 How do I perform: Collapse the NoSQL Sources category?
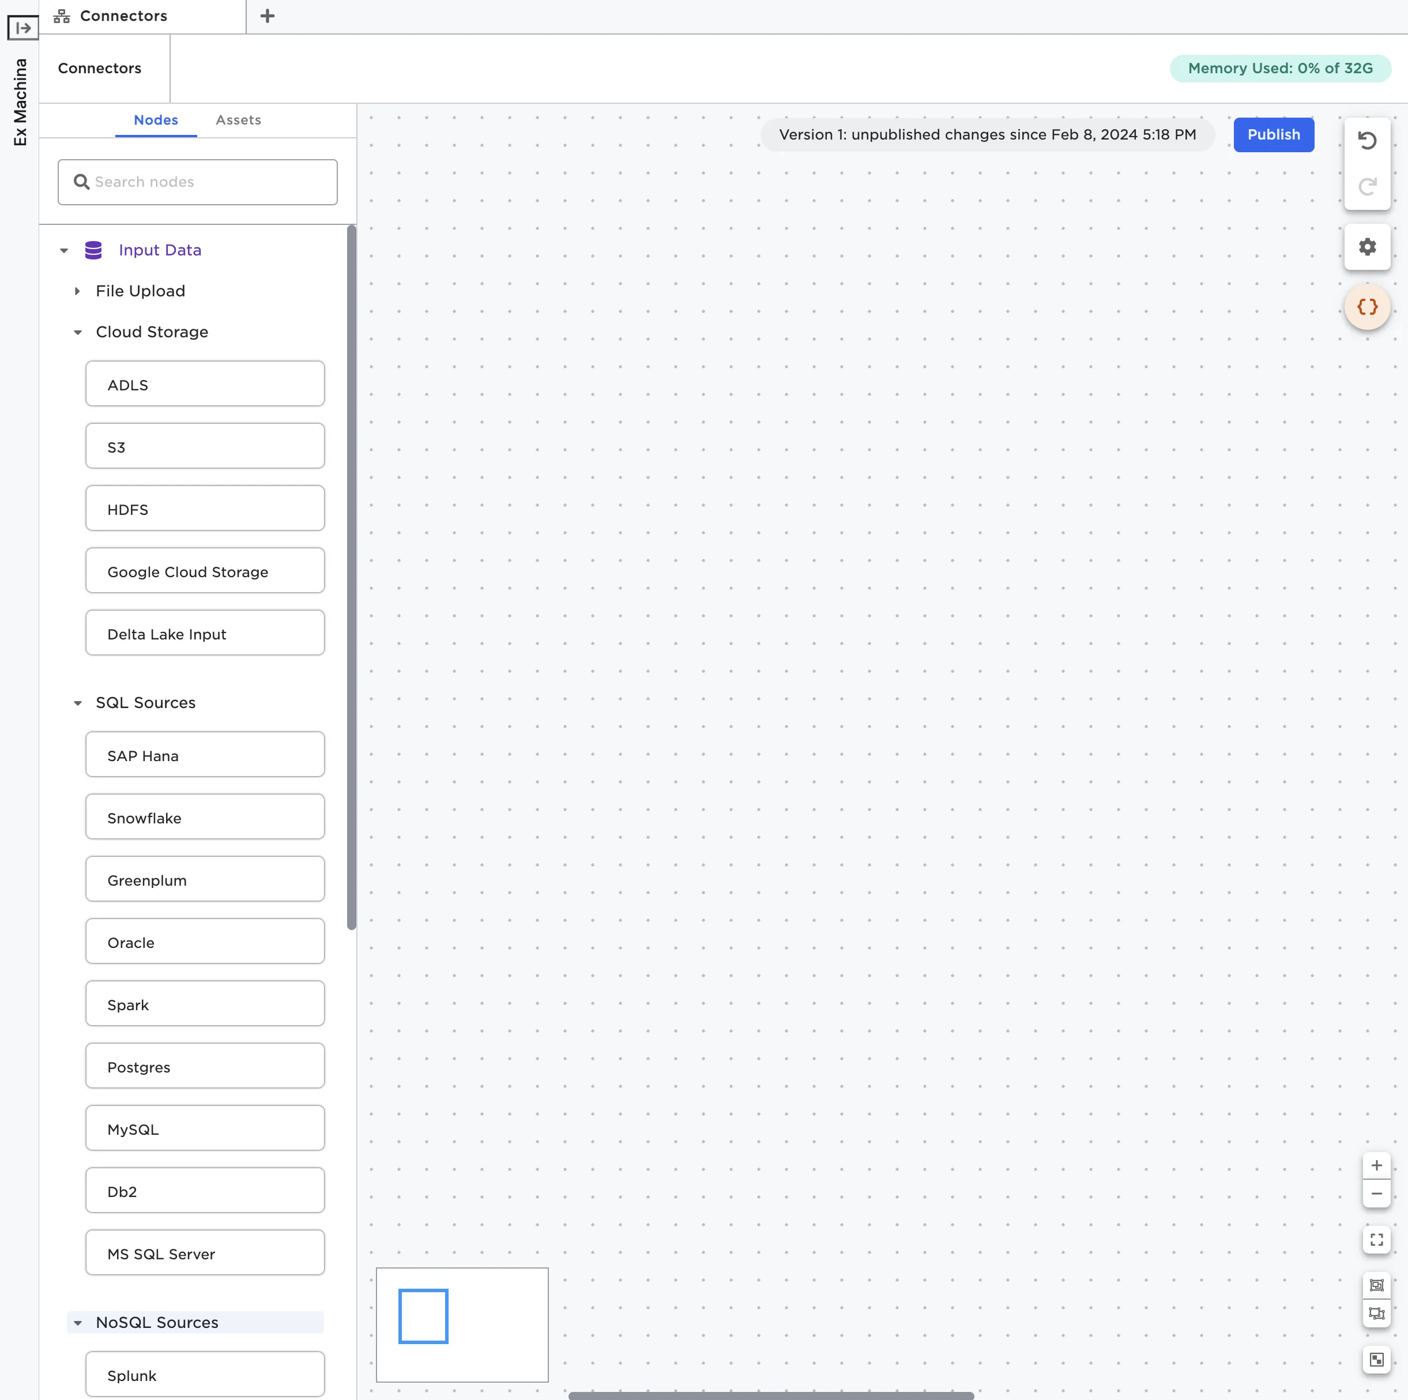click(77, 1323)
